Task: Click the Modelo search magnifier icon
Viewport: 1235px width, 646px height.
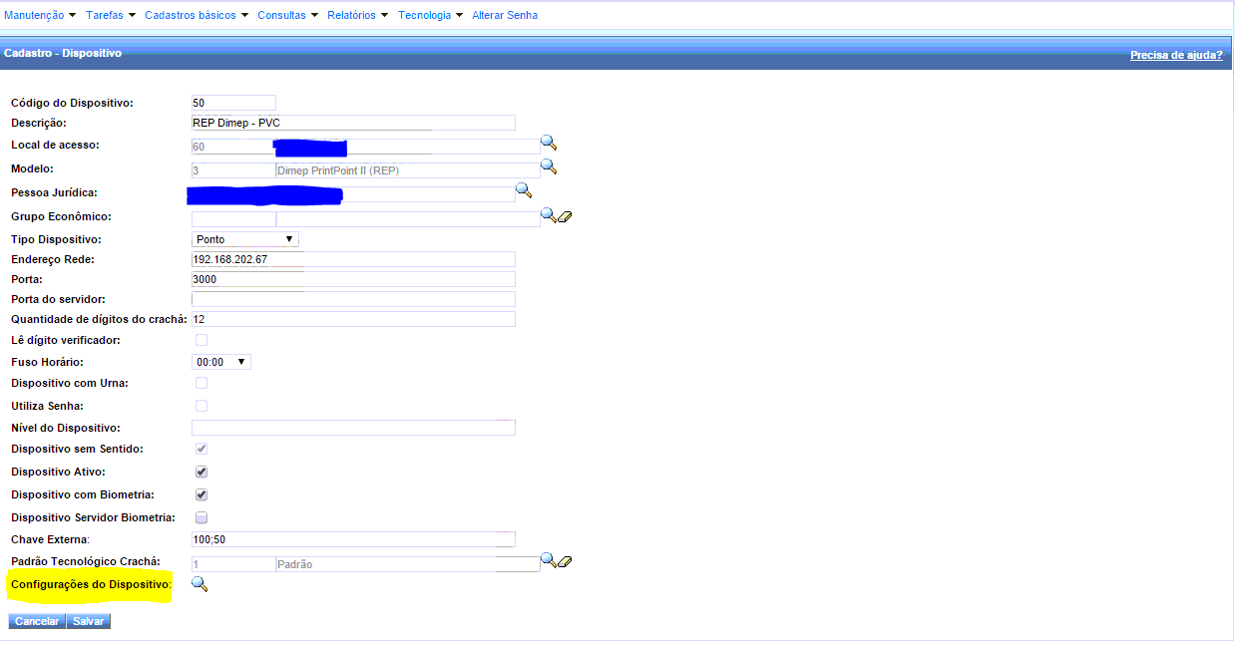Action: [x=548, y=166]
